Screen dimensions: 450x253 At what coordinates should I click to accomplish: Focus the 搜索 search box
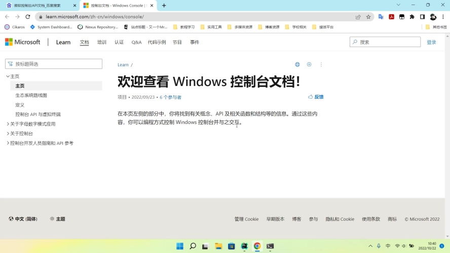tap(385, 42)
